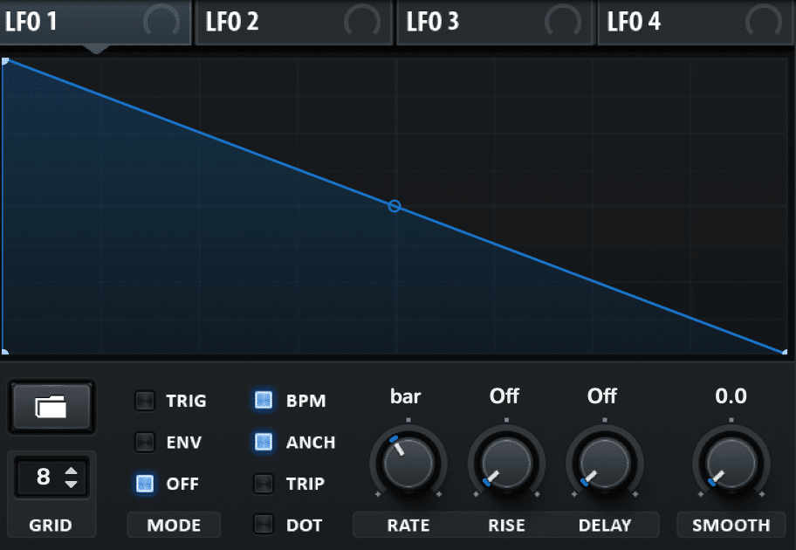Click the GRID label
Screen dimensions: 796x550
coord(51,525)
